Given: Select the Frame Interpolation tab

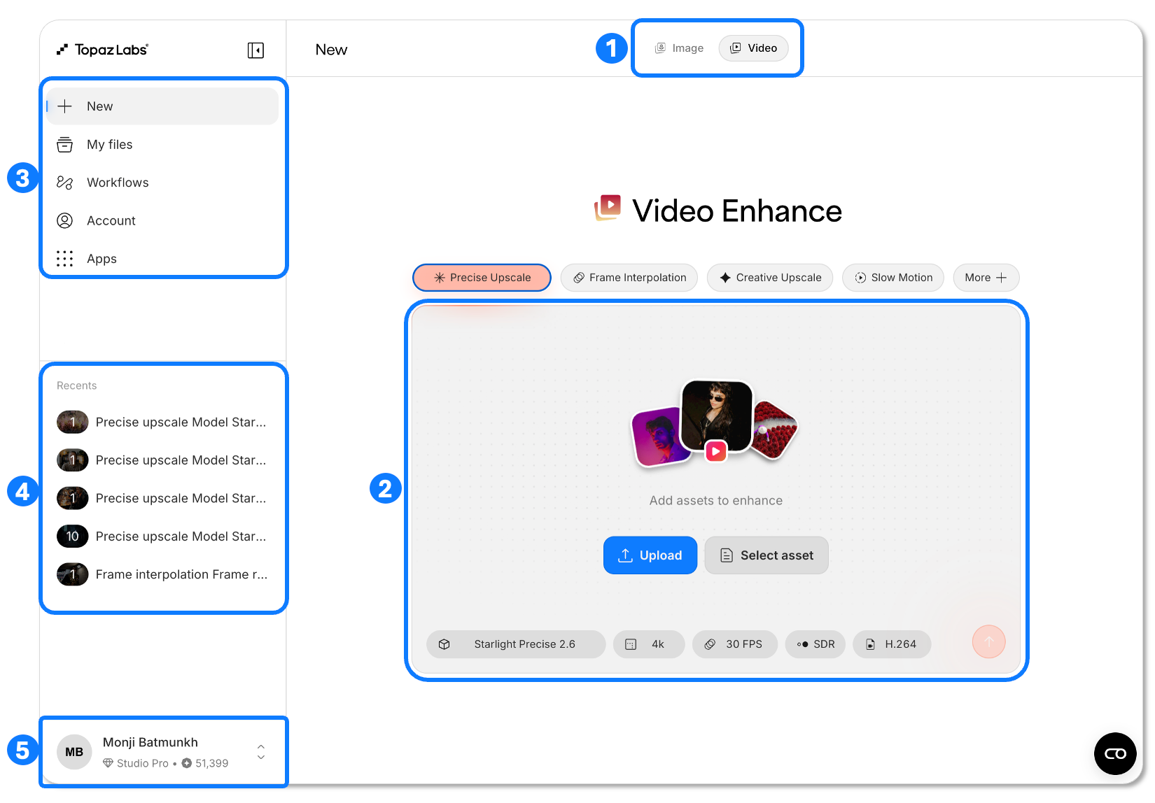Looking at the screenshot, I should (629, 278).
